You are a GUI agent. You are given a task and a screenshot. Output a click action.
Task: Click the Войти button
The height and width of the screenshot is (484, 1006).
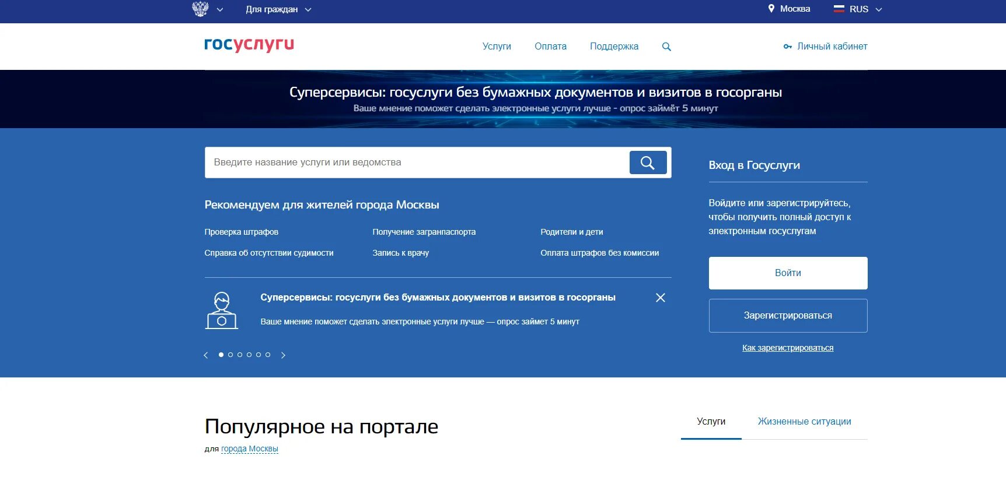[x=788, y=273]
